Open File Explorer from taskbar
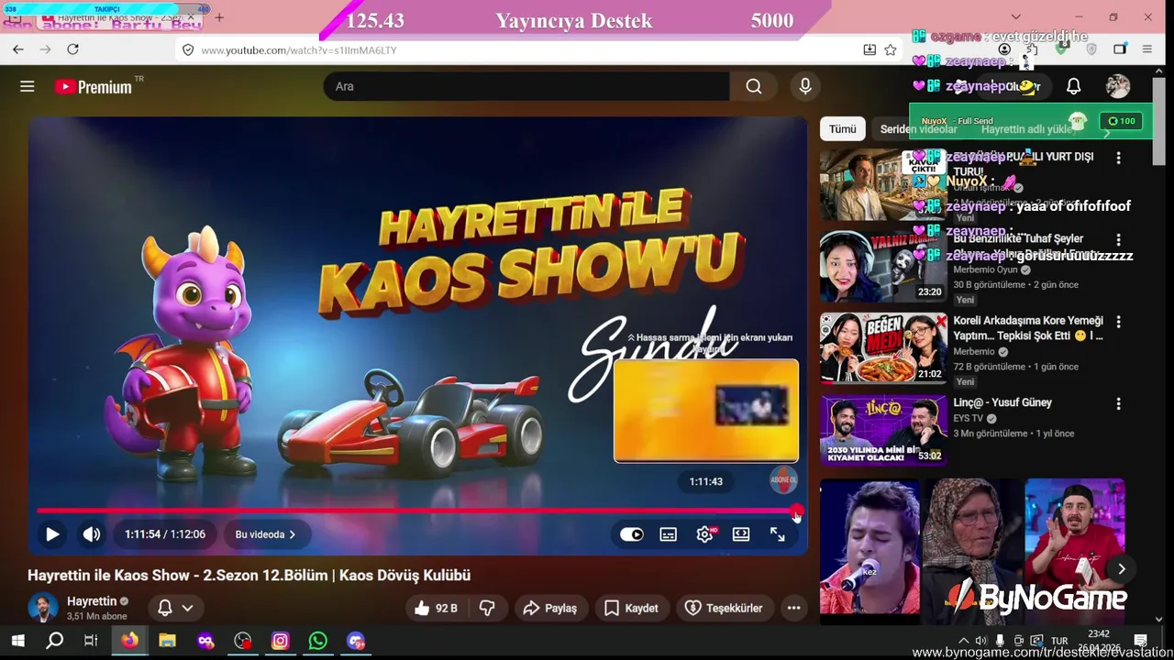The width and height of the screenshot is (1174, 660). [x=167, y=641]
